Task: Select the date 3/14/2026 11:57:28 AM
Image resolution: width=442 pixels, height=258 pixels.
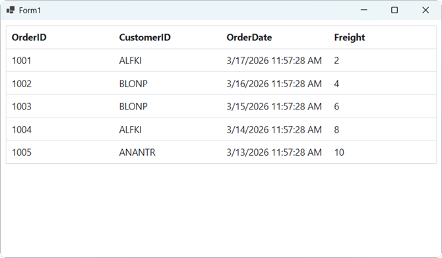Action: tap(274, 129)
